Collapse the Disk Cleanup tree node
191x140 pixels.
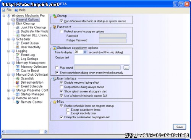tap(8, 24)
